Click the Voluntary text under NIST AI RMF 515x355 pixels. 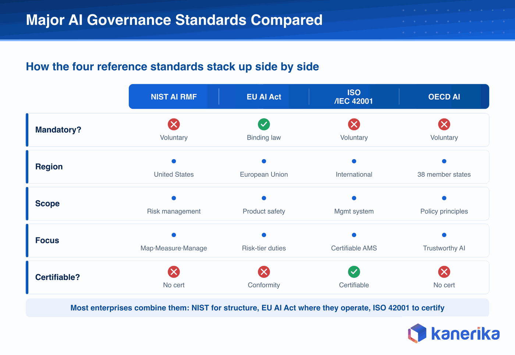(x=174, y=137)
